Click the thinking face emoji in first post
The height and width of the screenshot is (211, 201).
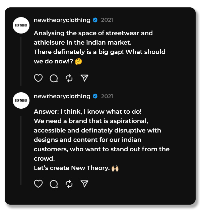pos(78,61)
